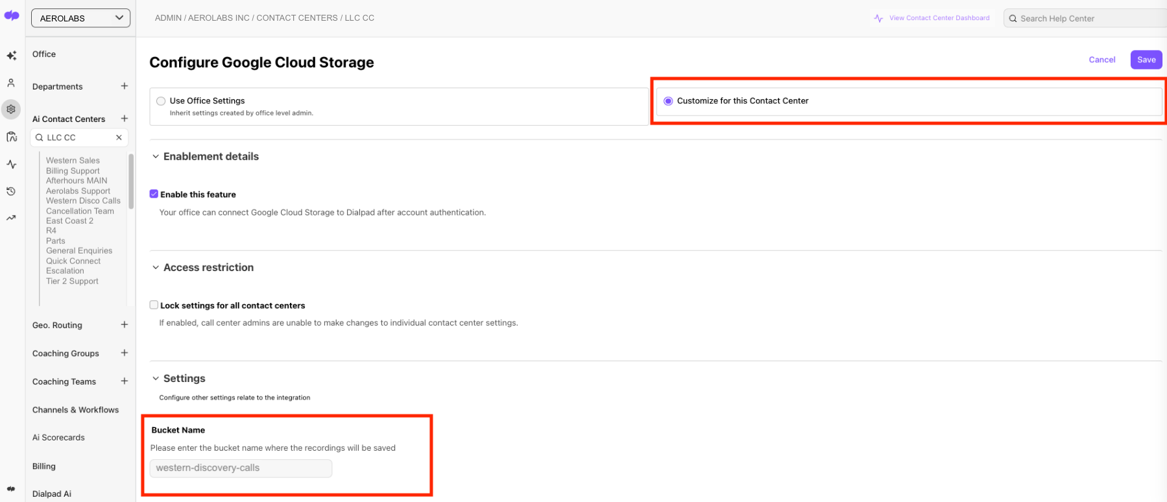Screen dimensions: 1167x502
Task: Select Tier 2 Support contact center
Action: pos(72,281)
